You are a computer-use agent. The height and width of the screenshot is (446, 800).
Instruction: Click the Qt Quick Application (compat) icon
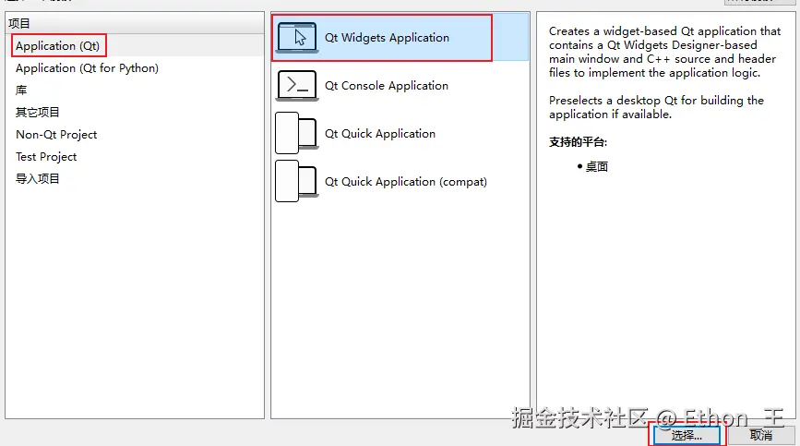(296, 181)
